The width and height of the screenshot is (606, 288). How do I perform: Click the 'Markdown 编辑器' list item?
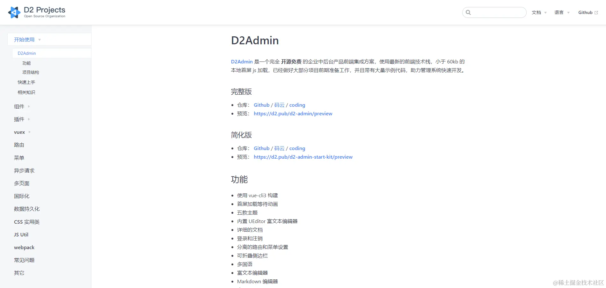(257, 281)
